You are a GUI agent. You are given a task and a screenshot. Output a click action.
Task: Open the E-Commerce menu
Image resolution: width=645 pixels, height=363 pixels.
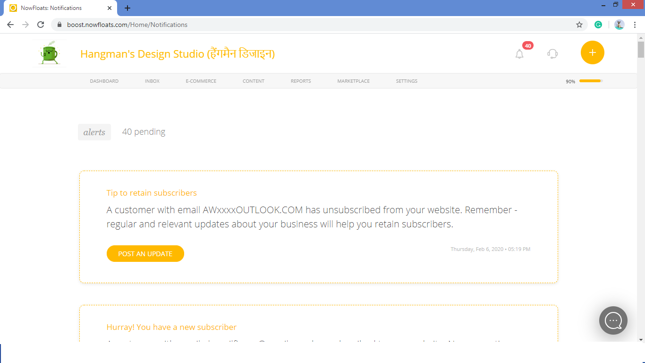[201, 81]
